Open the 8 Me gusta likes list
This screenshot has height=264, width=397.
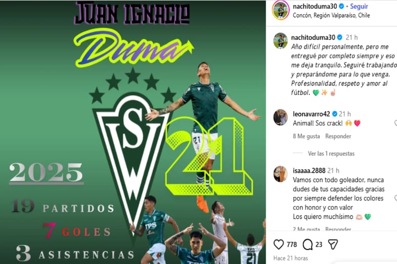pos(306,136)
